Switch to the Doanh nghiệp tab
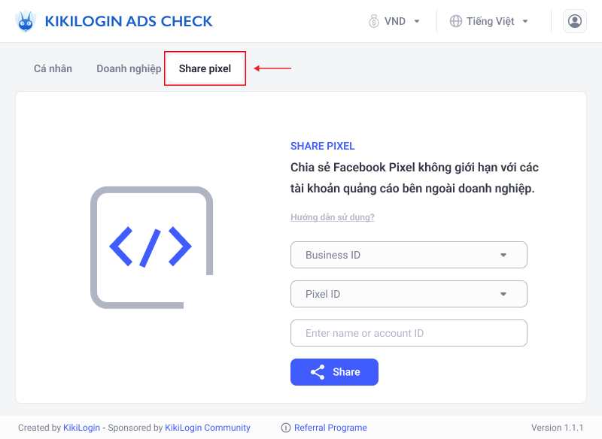This screenshot has width=602, height=439. point(129,68)
